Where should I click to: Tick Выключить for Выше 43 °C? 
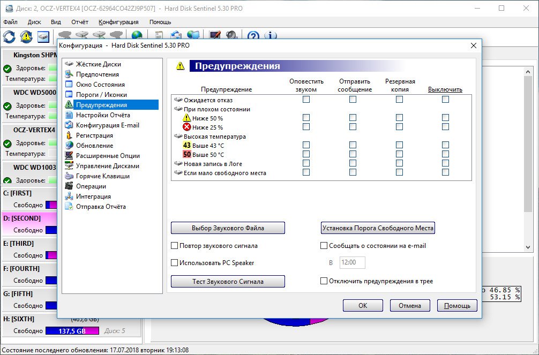pos(445,145)
